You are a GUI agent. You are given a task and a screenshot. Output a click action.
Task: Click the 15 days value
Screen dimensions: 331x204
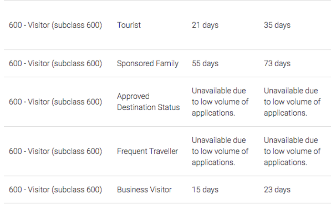(x=205, y=190)
